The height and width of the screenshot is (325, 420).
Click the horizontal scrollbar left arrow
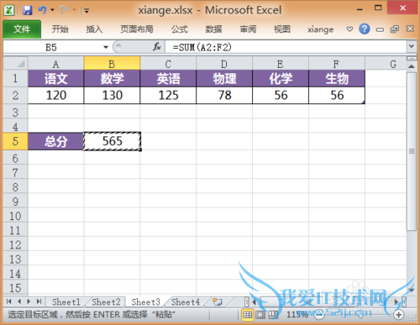point(254,301)
